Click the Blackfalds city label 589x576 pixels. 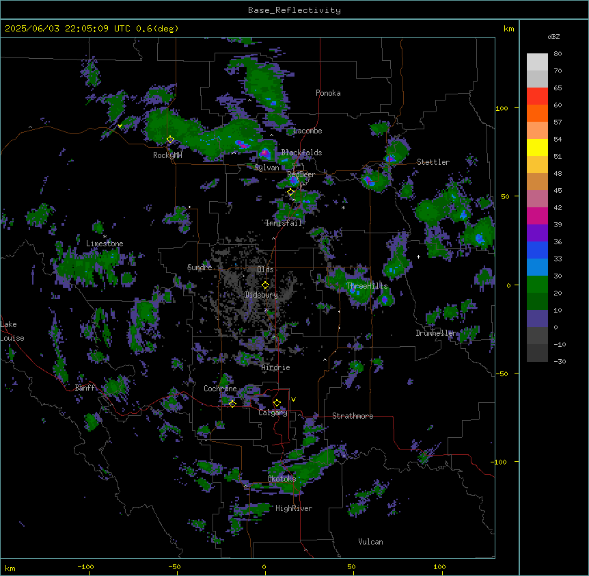pyautogui.click(x=301, y=153)
